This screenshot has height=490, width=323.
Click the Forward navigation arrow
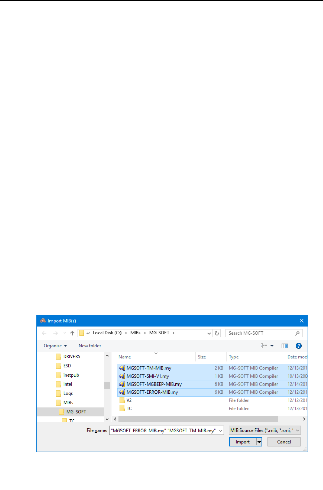coord(55,333)
